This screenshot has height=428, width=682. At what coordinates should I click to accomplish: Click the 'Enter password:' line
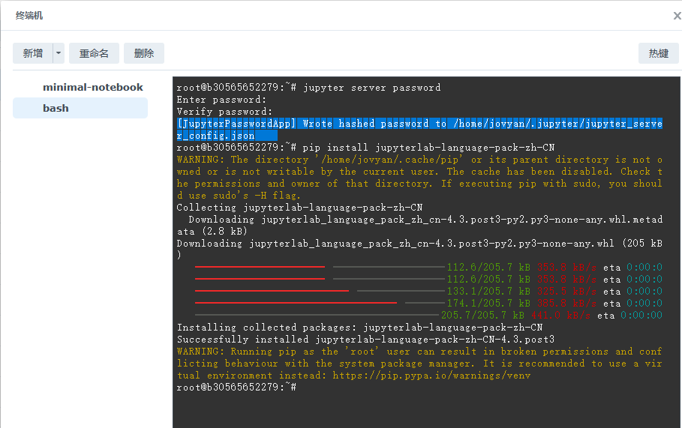click(x=221, y=100)
